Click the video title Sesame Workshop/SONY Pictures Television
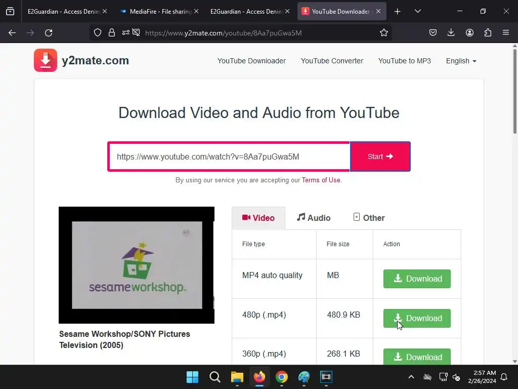Image resolution: width=518 pixels, height=389 pixels. pyautogui.click(x=124, y=339)
